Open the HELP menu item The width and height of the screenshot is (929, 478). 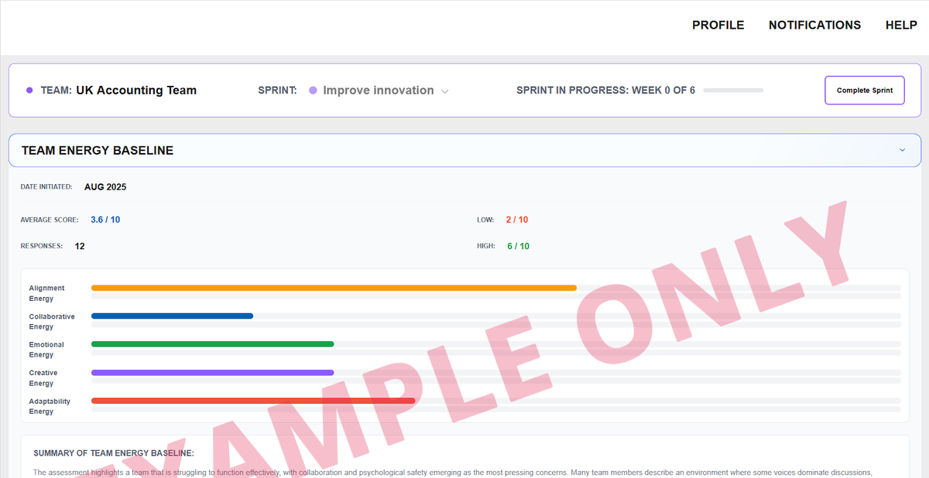coord(901,25)
